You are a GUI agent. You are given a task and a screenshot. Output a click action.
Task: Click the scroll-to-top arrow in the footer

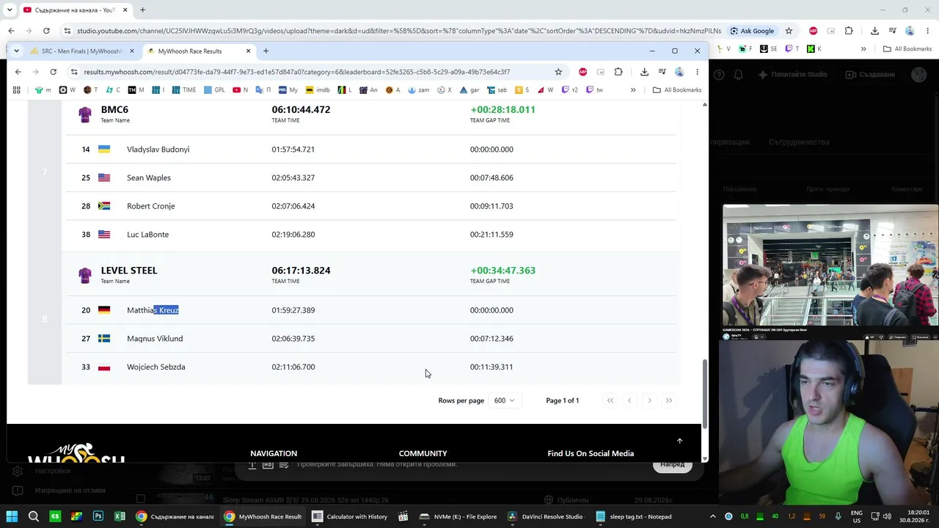click(679, 441)
